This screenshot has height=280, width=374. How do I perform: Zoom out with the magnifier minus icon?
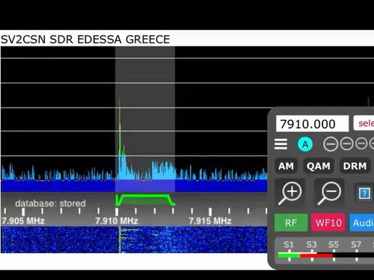pos(329,193)
